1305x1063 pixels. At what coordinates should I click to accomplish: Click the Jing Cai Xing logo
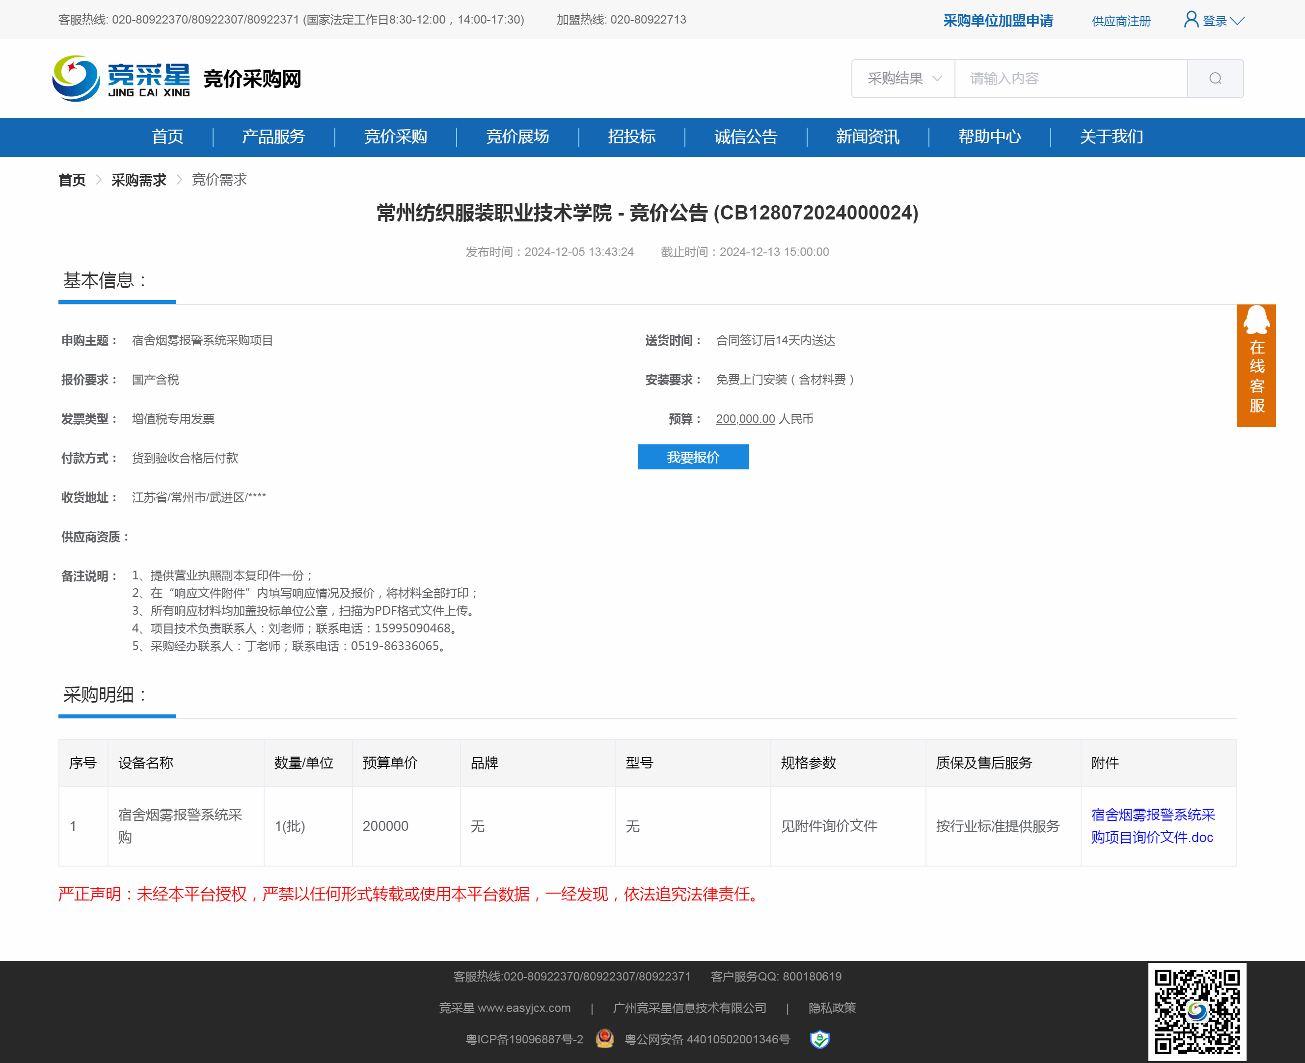[x=121, y=79]
